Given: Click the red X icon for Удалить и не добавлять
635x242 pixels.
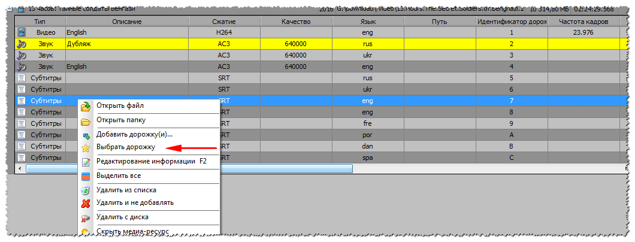Looking at the screenshot, I should 86,203.
